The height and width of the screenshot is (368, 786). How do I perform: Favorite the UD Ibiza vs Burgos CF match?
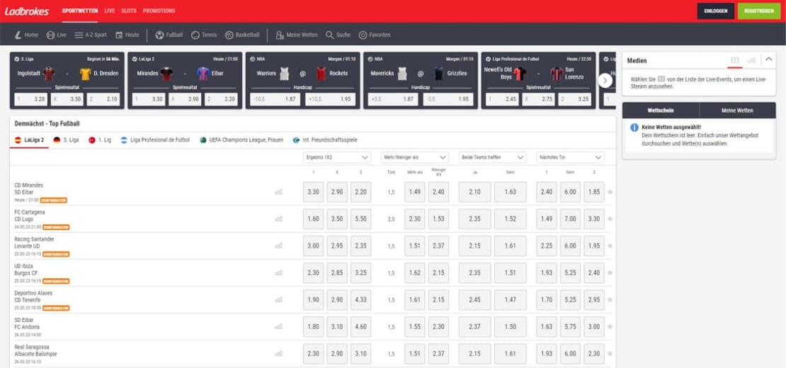click(610, 273)
